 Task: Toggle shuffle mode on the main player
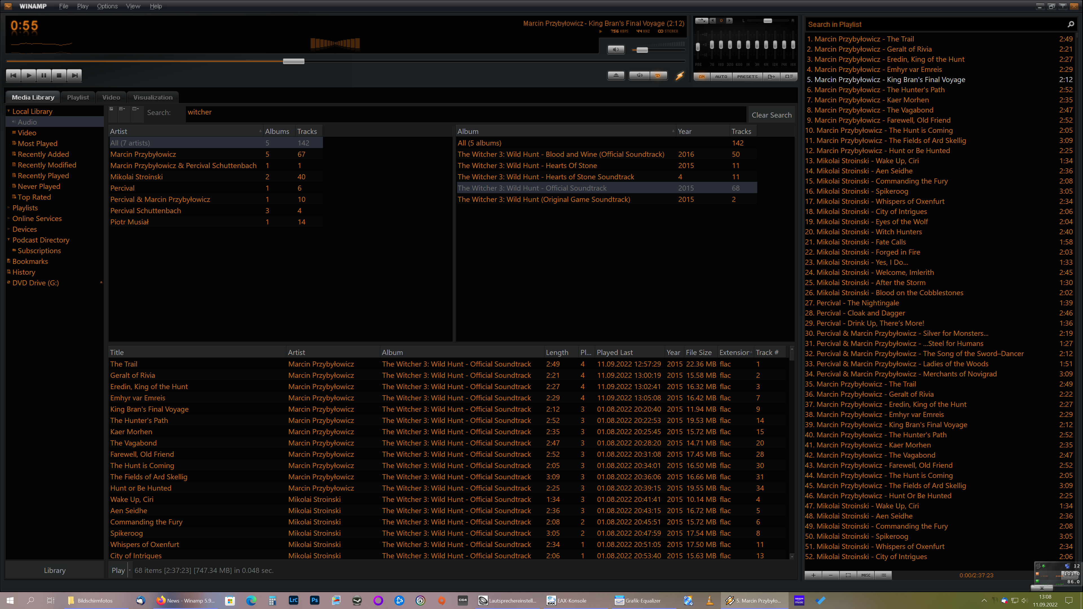pyautogui.click(x=639, y=76)
